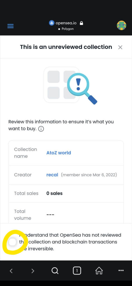This screenshot has height=286, width=132.
Task: Open the AtoZ world collection link
Action: pos(59,153)
